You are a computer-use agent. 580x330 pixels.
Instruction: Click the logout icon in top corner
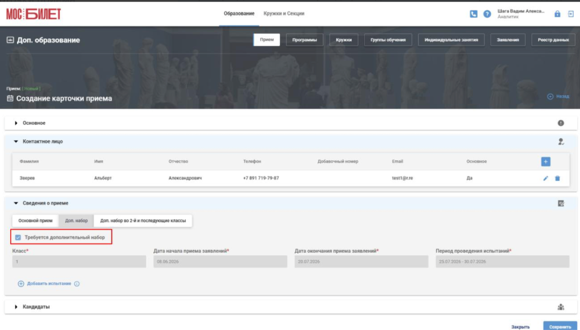(571, 14)
